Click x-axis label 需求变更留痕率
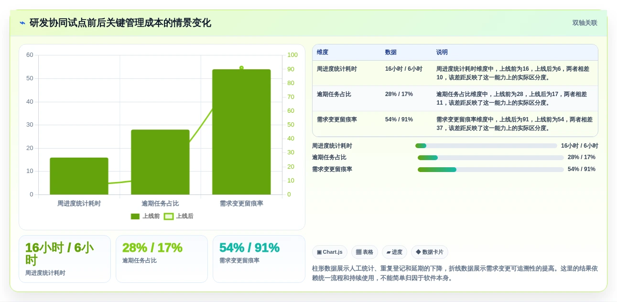This screenshot has height=302, width=617. point(241,204)
